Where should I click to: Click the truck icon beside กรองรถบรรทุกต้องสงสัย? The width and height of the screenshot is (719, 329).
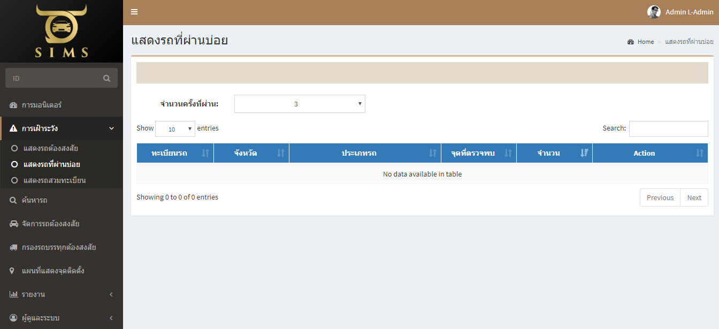tap(13, 247)
